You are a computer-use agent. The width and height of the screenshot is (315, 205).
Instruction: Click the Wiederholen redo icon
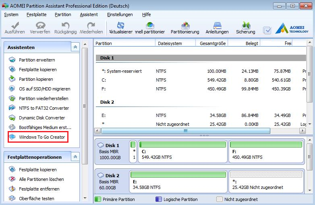coord(91,25)
